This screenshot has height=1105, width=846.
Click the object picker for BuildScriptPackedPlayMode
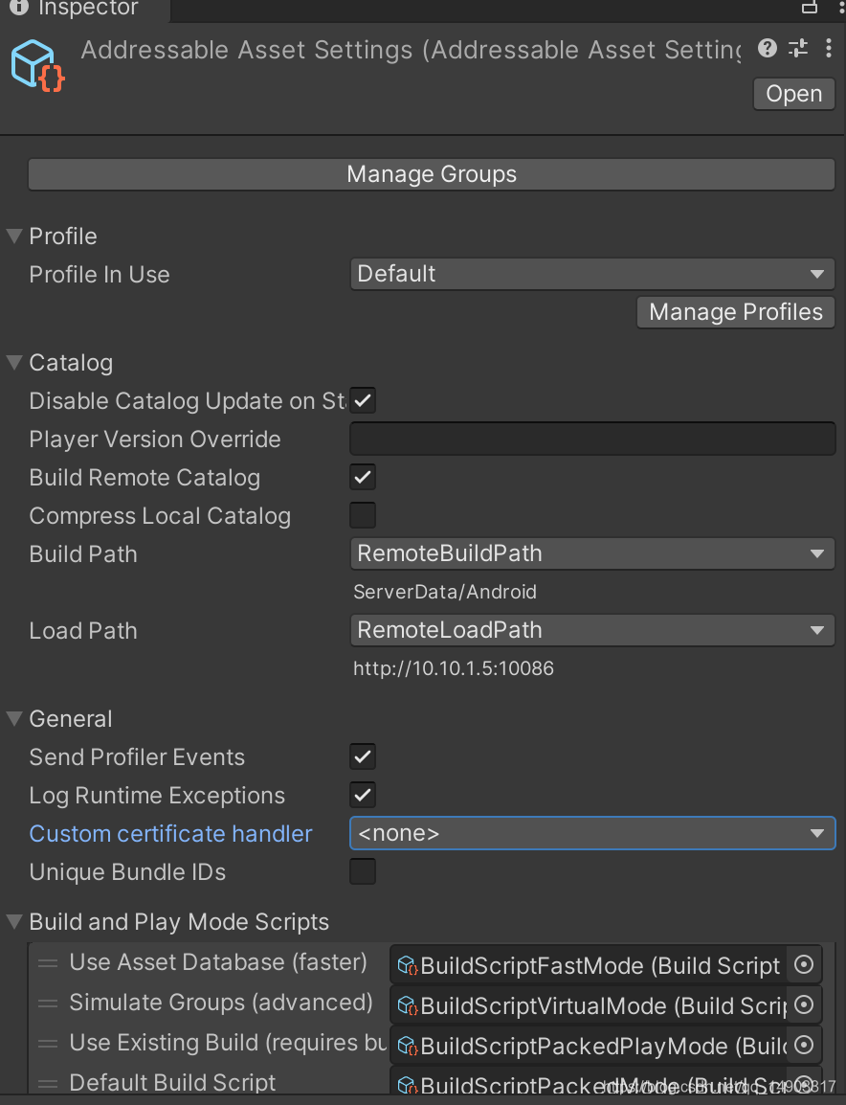click(803, 1046)
